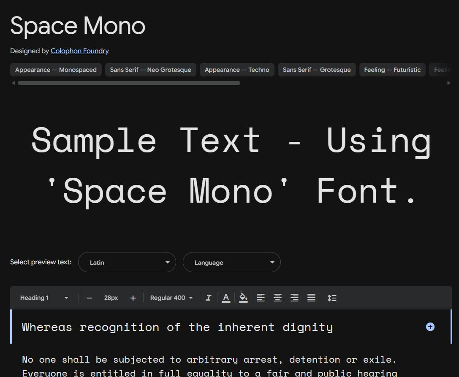Click the tags horizontal scrollbar thumb
The height and width of the screenshot is (377, 459).
point(129,83)
